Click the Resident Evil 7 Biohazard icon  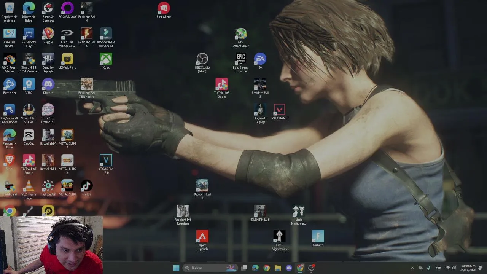click(x=87, y=88)
